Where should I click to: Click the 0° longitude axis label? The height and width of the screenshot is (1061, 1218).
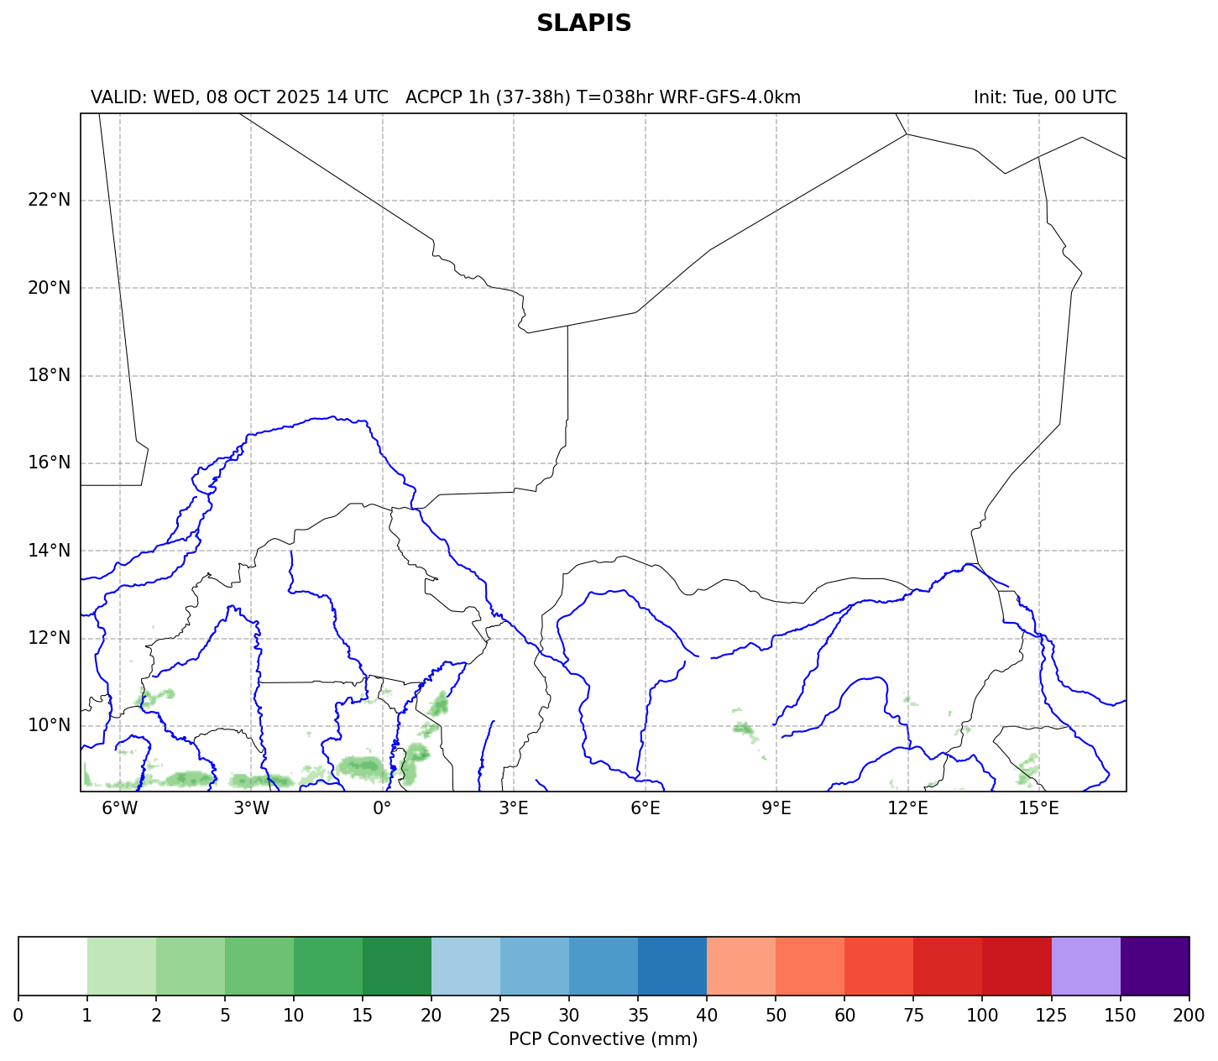pos(383,808)
